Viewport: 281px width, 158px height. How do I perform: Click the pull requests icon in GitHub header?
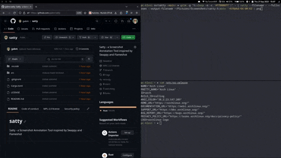pyautogui.click(x=122, y=21)
